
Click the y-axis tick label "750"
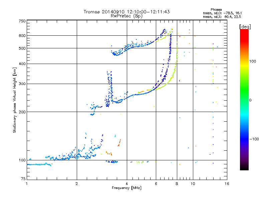(x=22, y=21)
